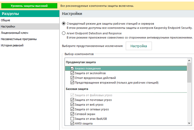Uncheck the Анализ поведения checkbox
Screen dimensions: 194x130
pos(72,68)
